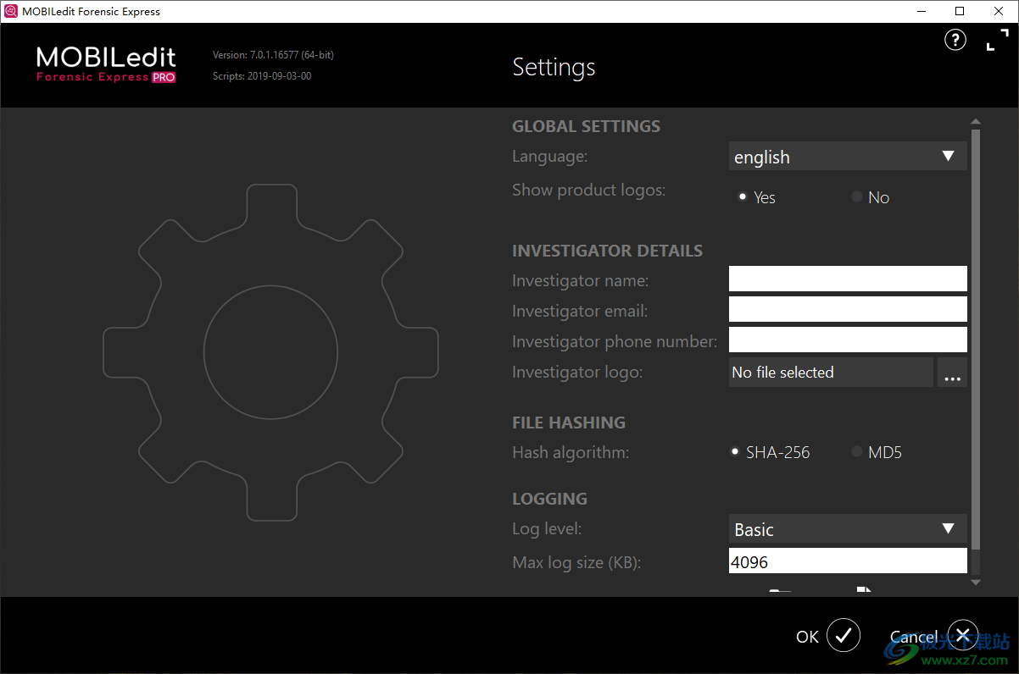Click the settings panel scrollbar thumb
Screen dimensions: 1019x674
point(976,339)
